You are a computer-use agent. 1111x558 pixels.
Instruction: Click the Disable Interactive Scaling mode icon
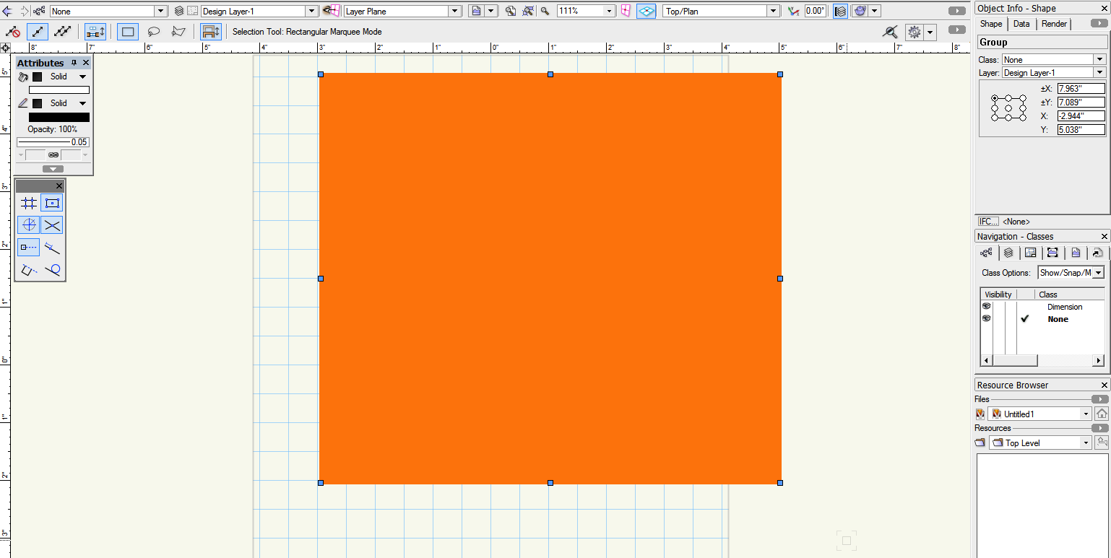point(13,32)
